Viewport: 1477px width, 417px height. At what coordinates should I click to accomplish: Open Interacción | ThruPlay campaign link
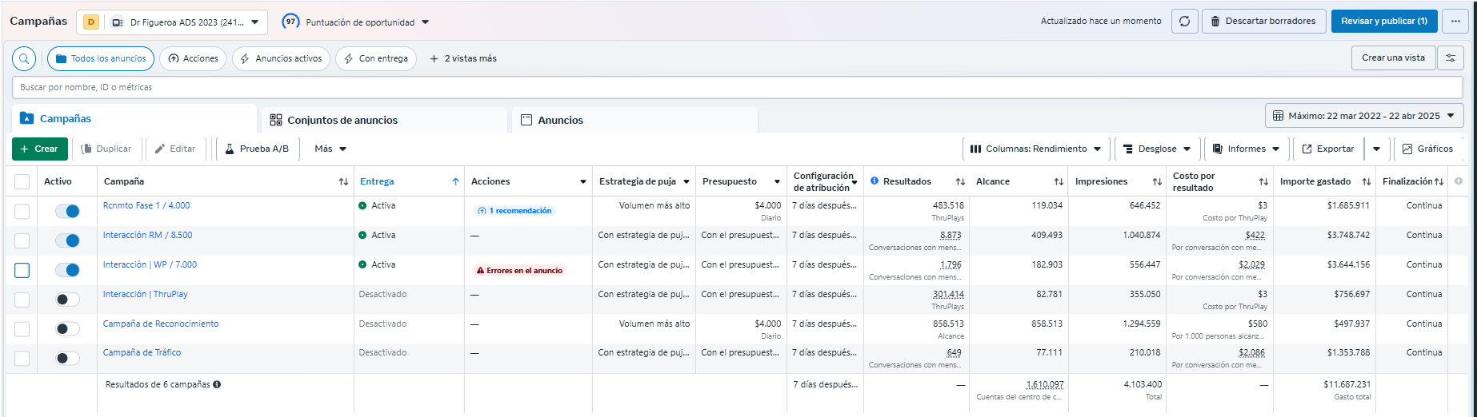coord(146,294)
